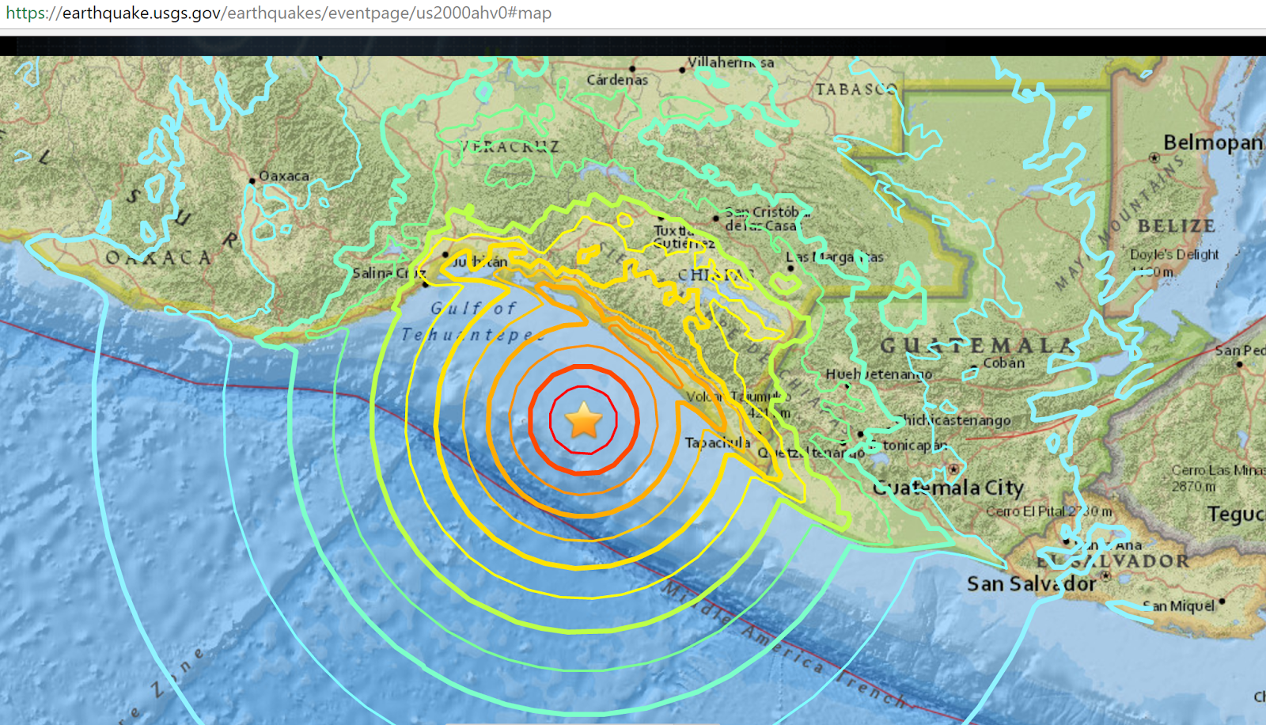Image resolution: width=1266 pixels, height=725 pixels.
Task: Click the GUATEMALA country label
Action: pyautogui.click(x=976, y=345)
